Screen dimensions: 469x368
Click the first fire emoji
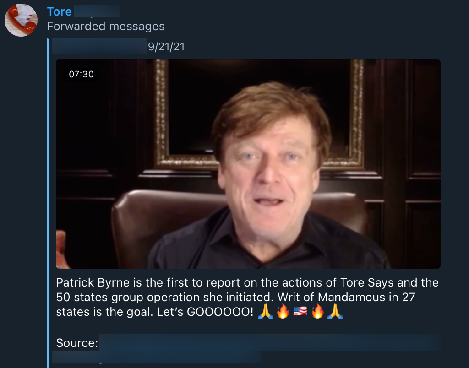click(x=283, y=313)
